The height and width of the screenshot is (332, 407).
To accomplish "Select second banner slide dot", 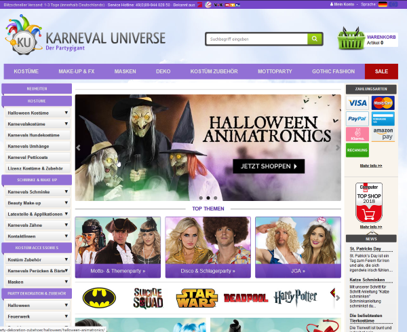I will [208, 198].
